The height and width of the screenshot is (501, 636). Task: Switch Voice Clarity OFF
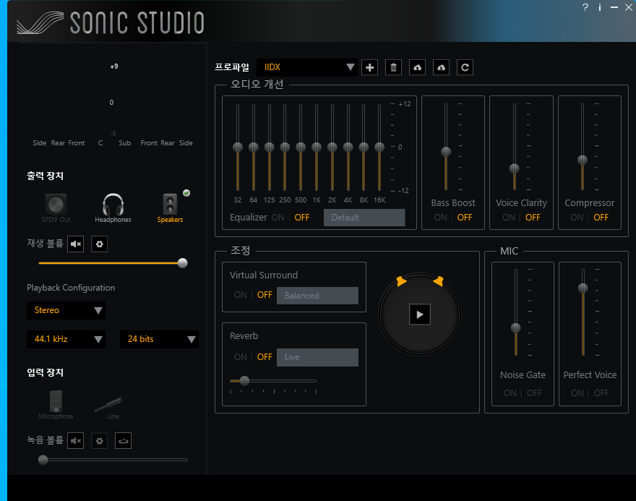(533, 218)
